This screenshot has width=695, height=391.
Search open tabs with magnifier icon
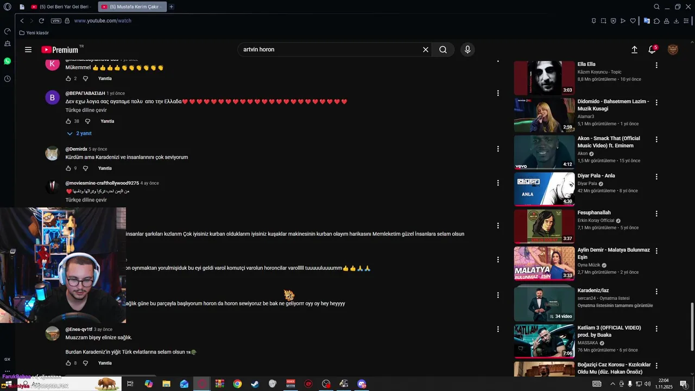656,7
